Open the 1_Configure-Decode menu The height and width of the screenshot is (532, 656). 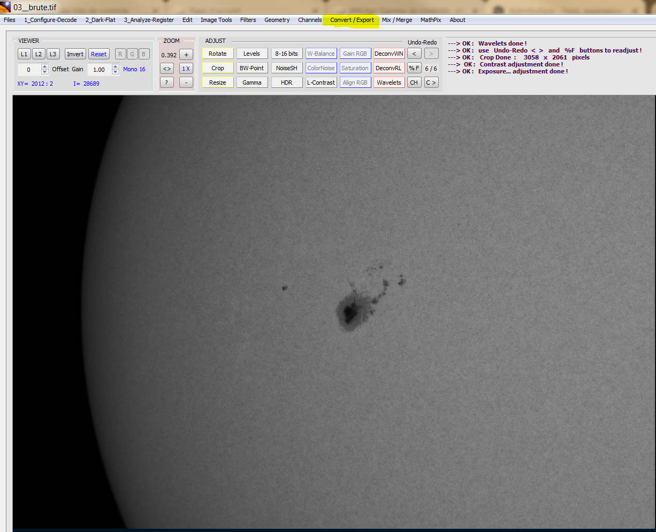pos(50,20)
